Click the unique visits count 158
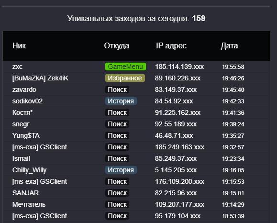The height and width of the screenshot is (223, 277). [199, 18]
